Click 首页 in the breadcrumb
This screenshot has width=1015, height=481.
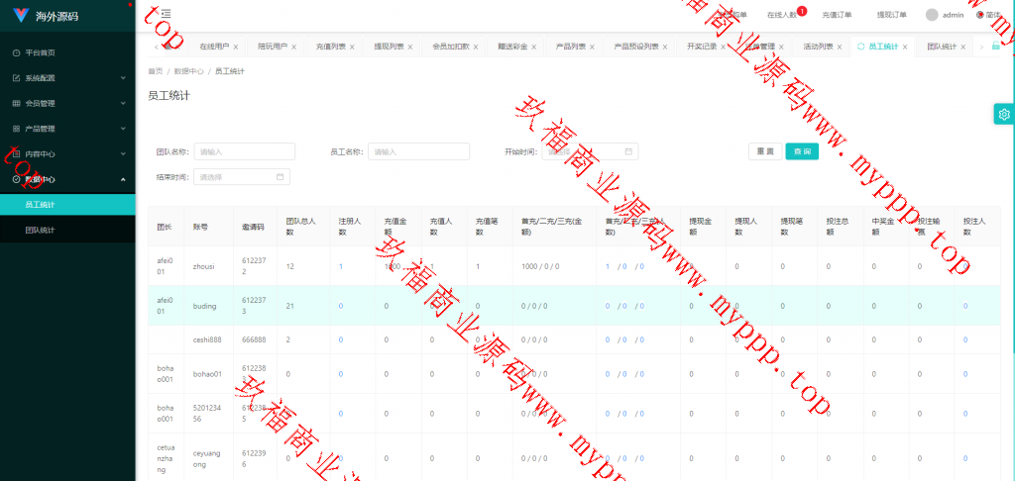156,71
